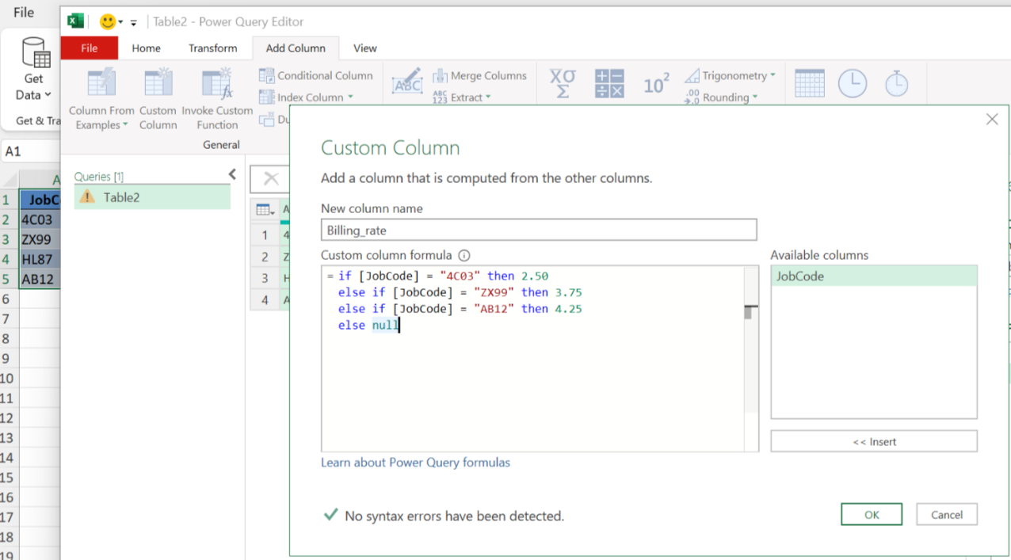The image size is (1011, 560).
Task: Click the Time clock icon
Action: (x=853, y=83)
